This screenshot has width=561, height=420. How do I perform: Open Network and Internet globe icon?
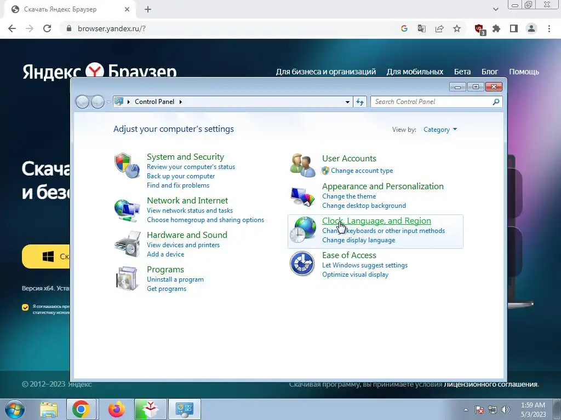pos(127,210)
